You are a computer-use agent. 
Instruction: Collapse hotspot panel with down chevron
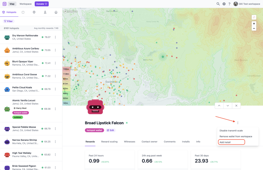coord(228,106)
